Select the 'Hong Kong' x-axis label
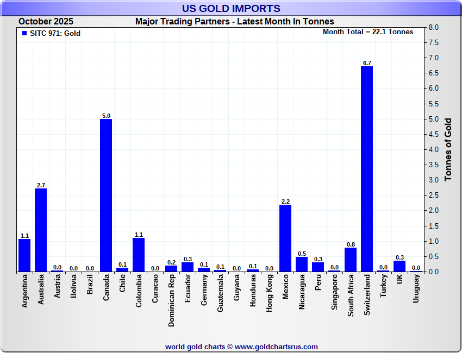 click(x=270, y=294)
